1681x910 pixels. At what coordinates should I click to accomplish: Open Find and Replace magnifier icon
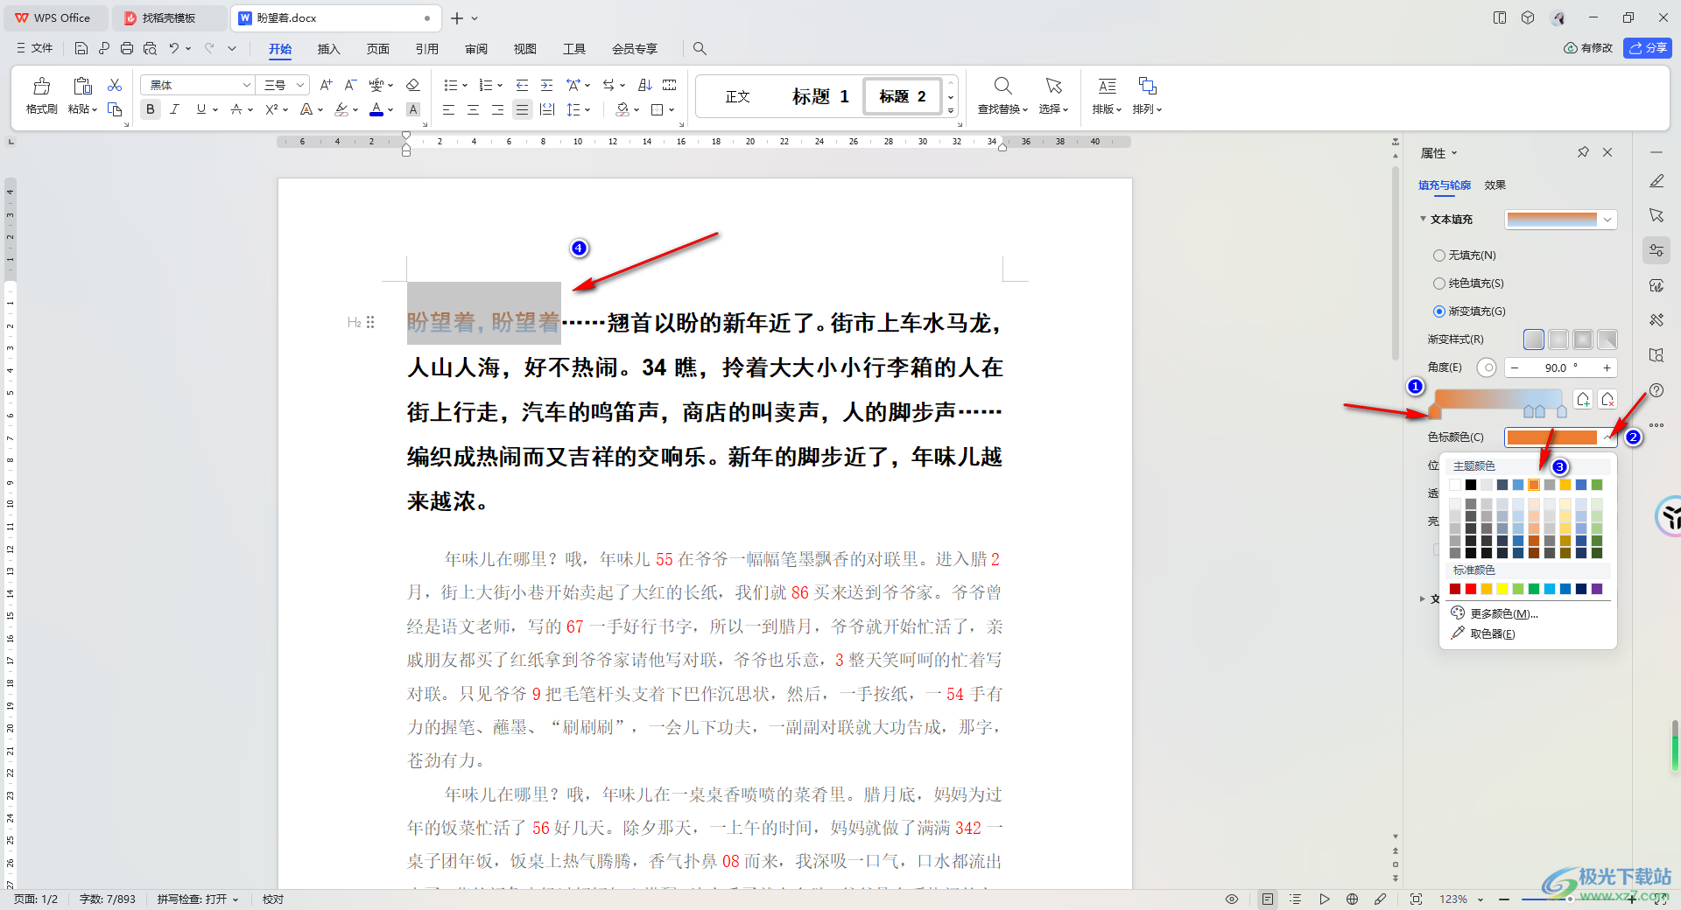[1002, 86]
